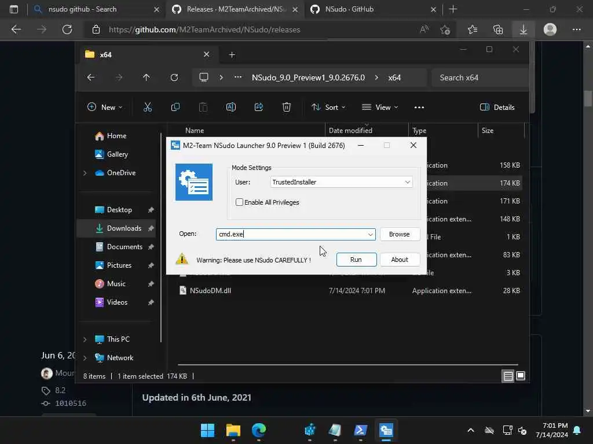Enable the All Privileges checkbox

click(x=239, y=202)
